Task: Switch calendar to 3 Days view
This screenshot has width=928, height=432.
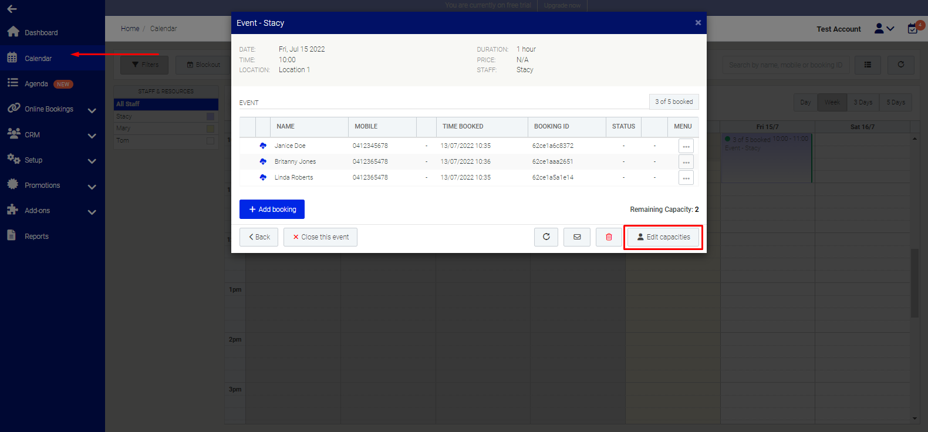Action: click(x=863, y=102)
